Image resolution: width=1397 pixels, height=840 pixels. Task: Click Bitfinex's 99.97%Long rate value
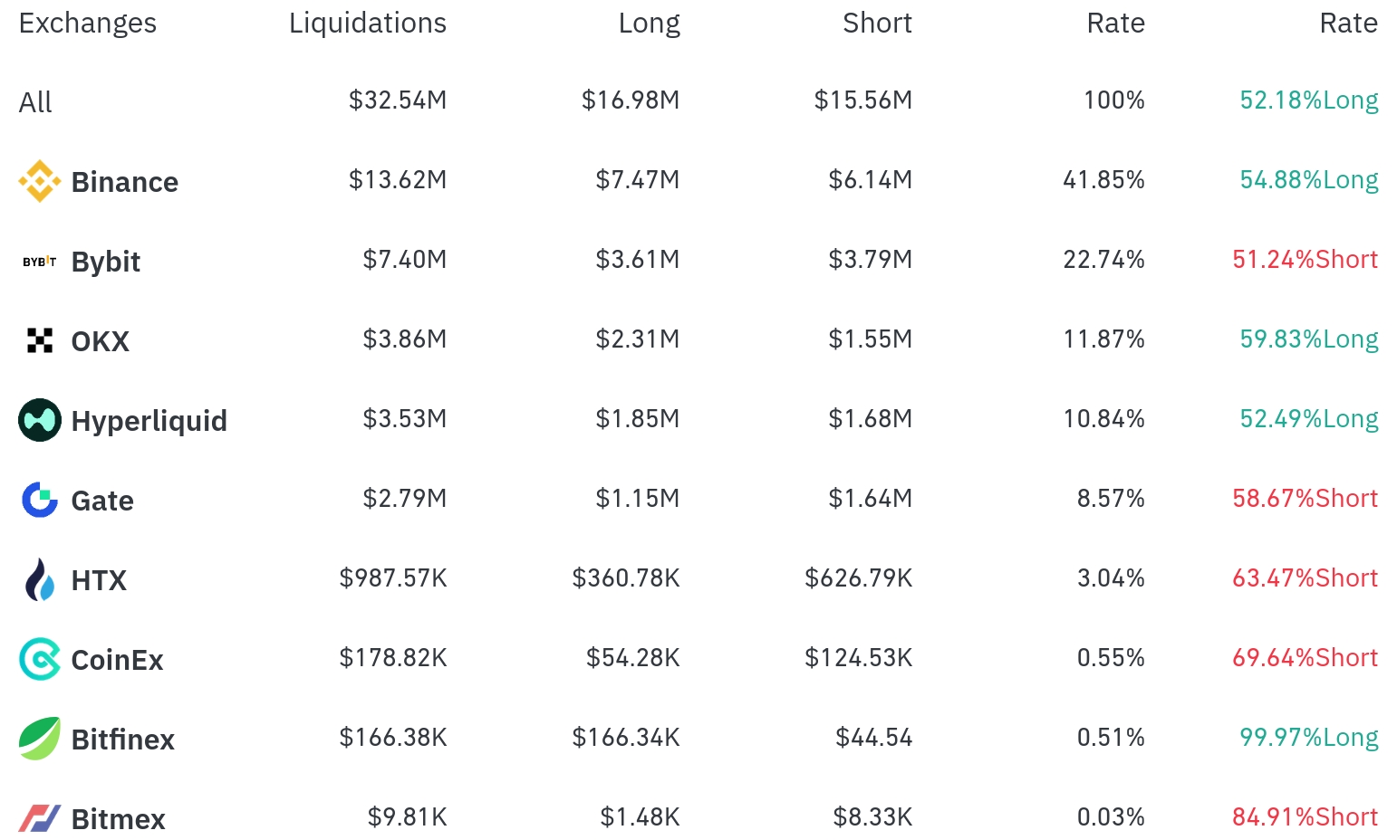tap(1308, 738)
